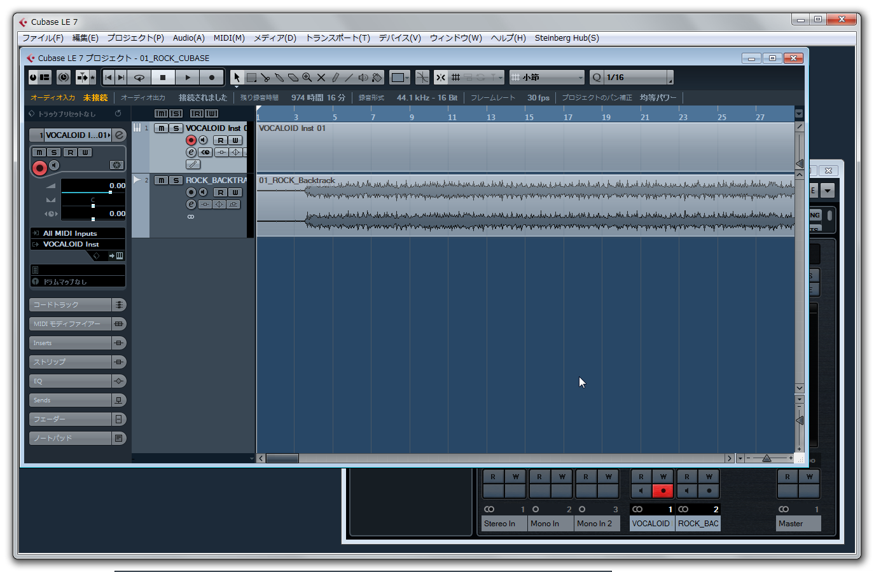The height and width of the screenshot is (572, 874).
Task: Adjust the inspector pan slider at C
Action: 93,206
